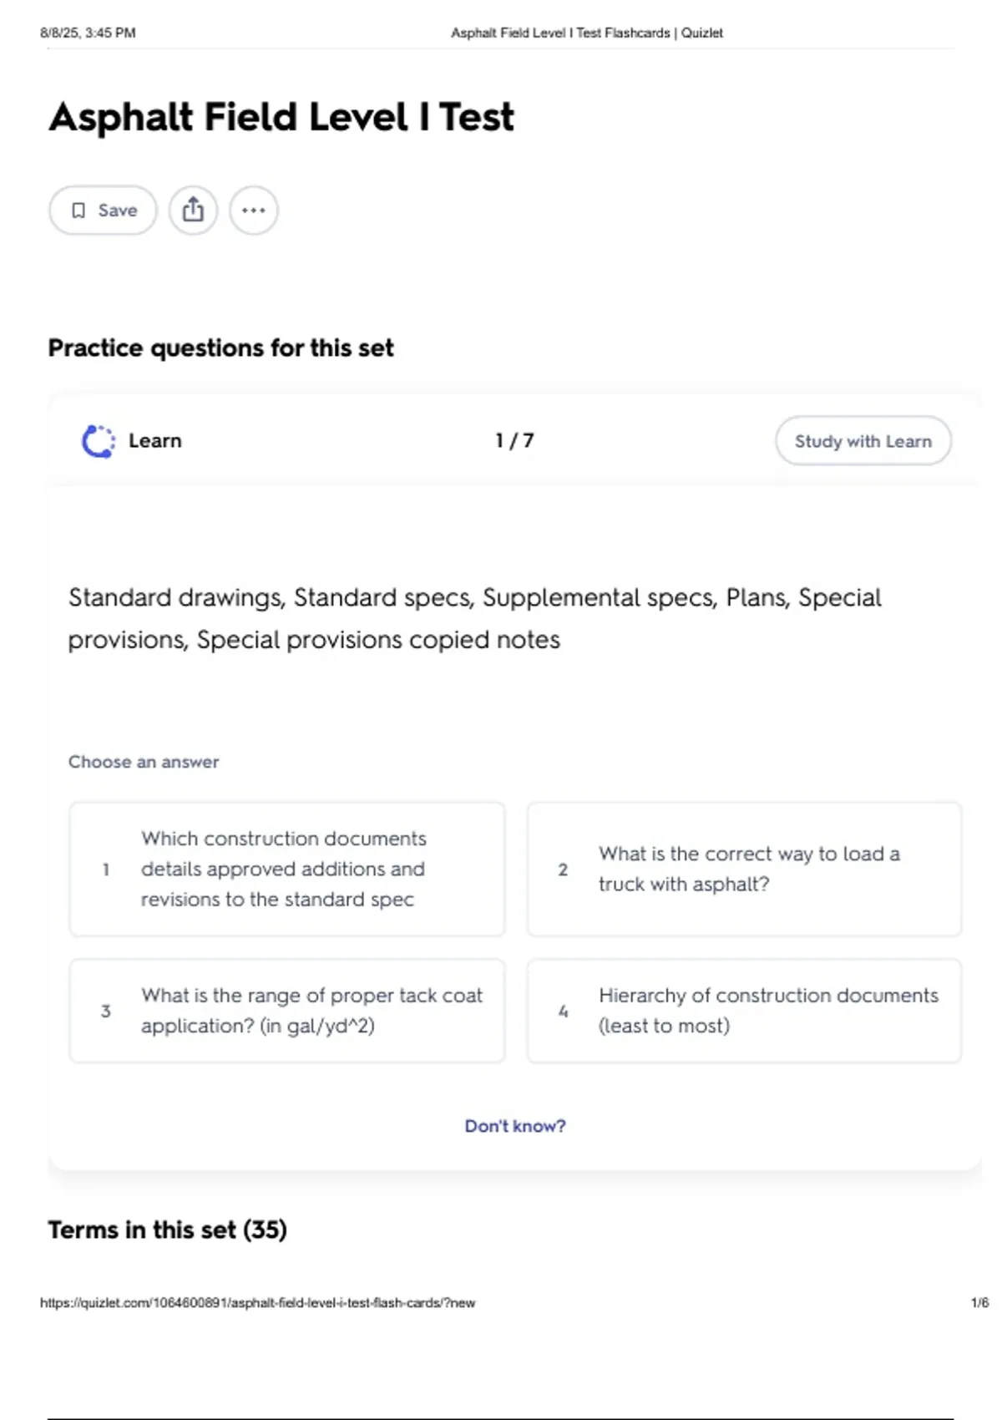Save this flashcard set
Screen dimensions: 1002x1420
103,210
